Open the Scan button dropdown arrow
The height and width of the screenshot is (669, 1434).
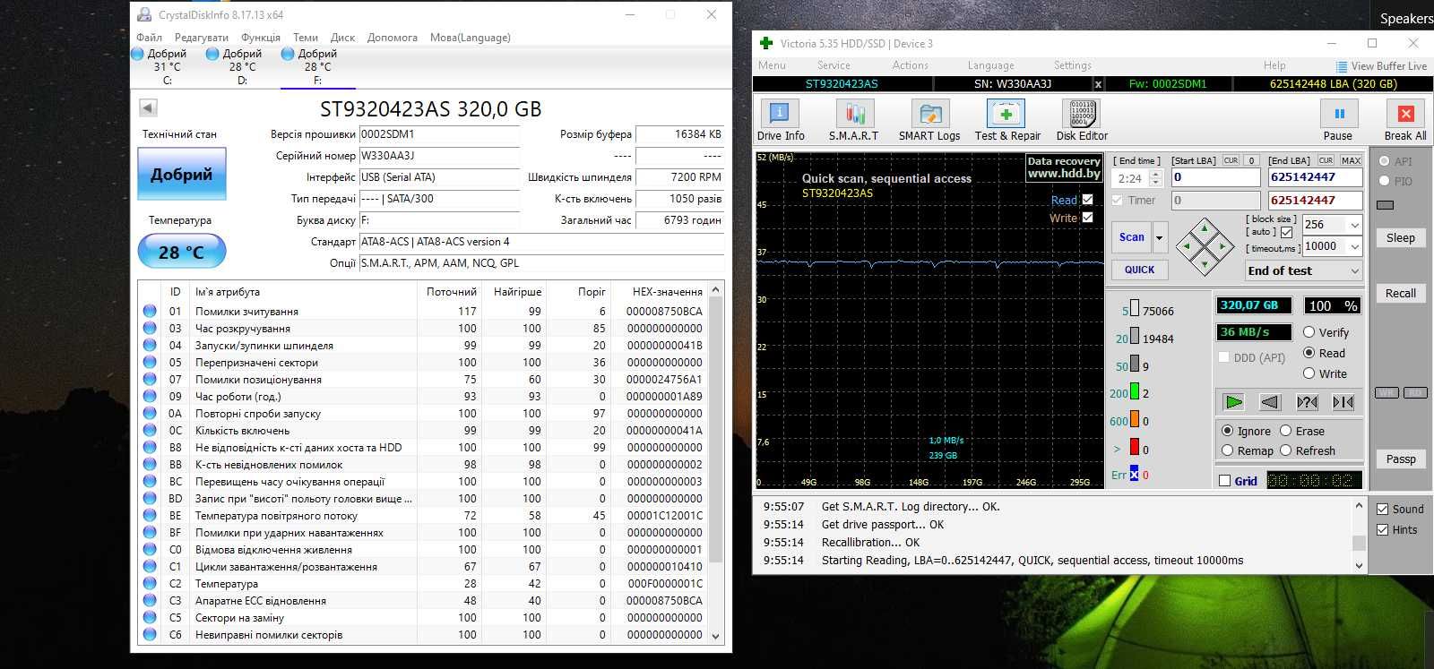1160,237
